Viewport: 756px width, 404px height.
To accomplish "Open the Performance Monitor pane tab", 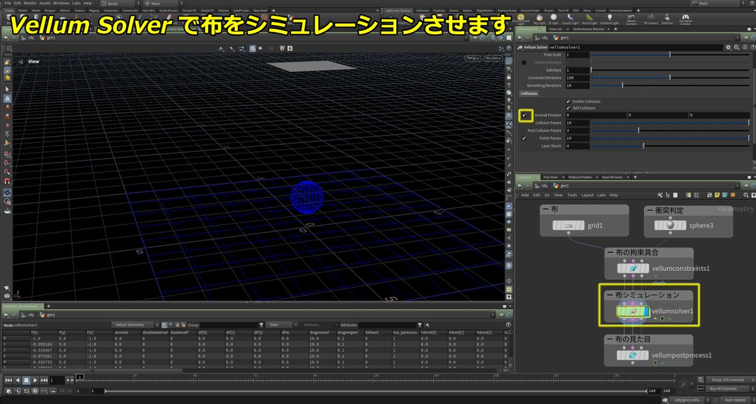I will 588,29.
